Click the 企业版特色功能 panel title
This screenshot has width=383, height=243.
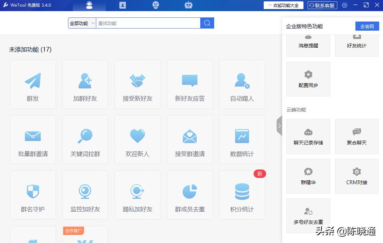[305, 26]
